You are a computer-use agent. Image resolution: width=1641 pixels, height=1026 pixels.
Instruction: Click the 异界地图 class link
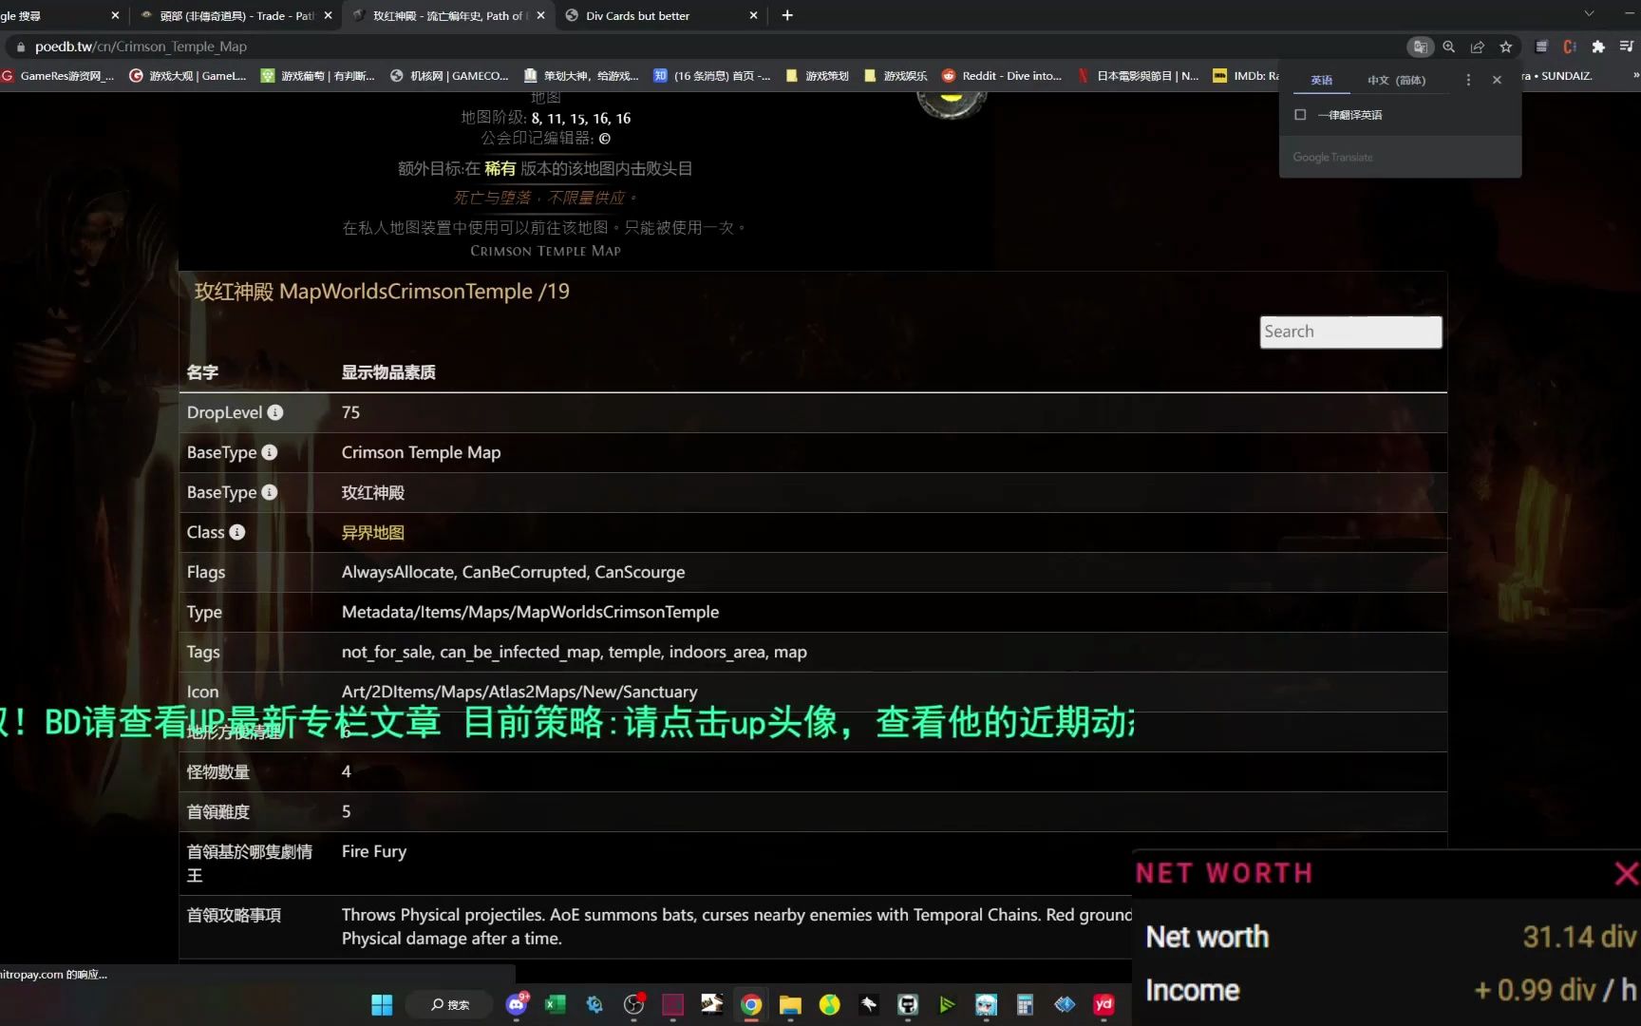click(x=373, y=532)
